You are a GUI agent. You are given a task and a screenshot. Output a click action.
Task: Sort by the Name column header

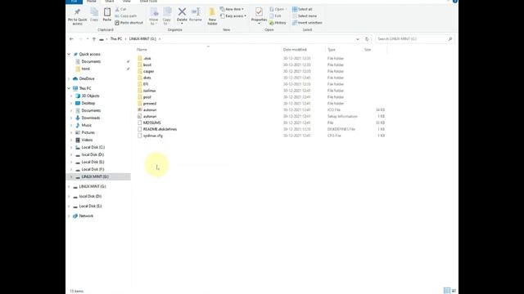(x=142, y=49)
